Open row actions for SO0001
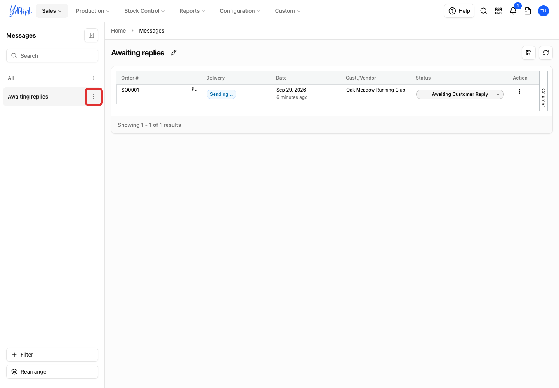Viewport: 559px width, 388px height. click(519, 91)
